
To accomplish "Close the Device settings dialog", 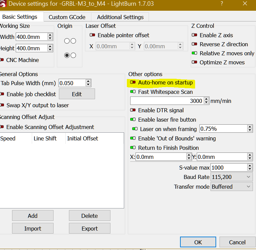I will (x=245, y=4).
